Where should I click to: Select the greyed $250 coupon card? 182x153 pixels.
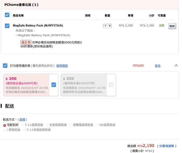pyautogui.click(x=88, y=85)
